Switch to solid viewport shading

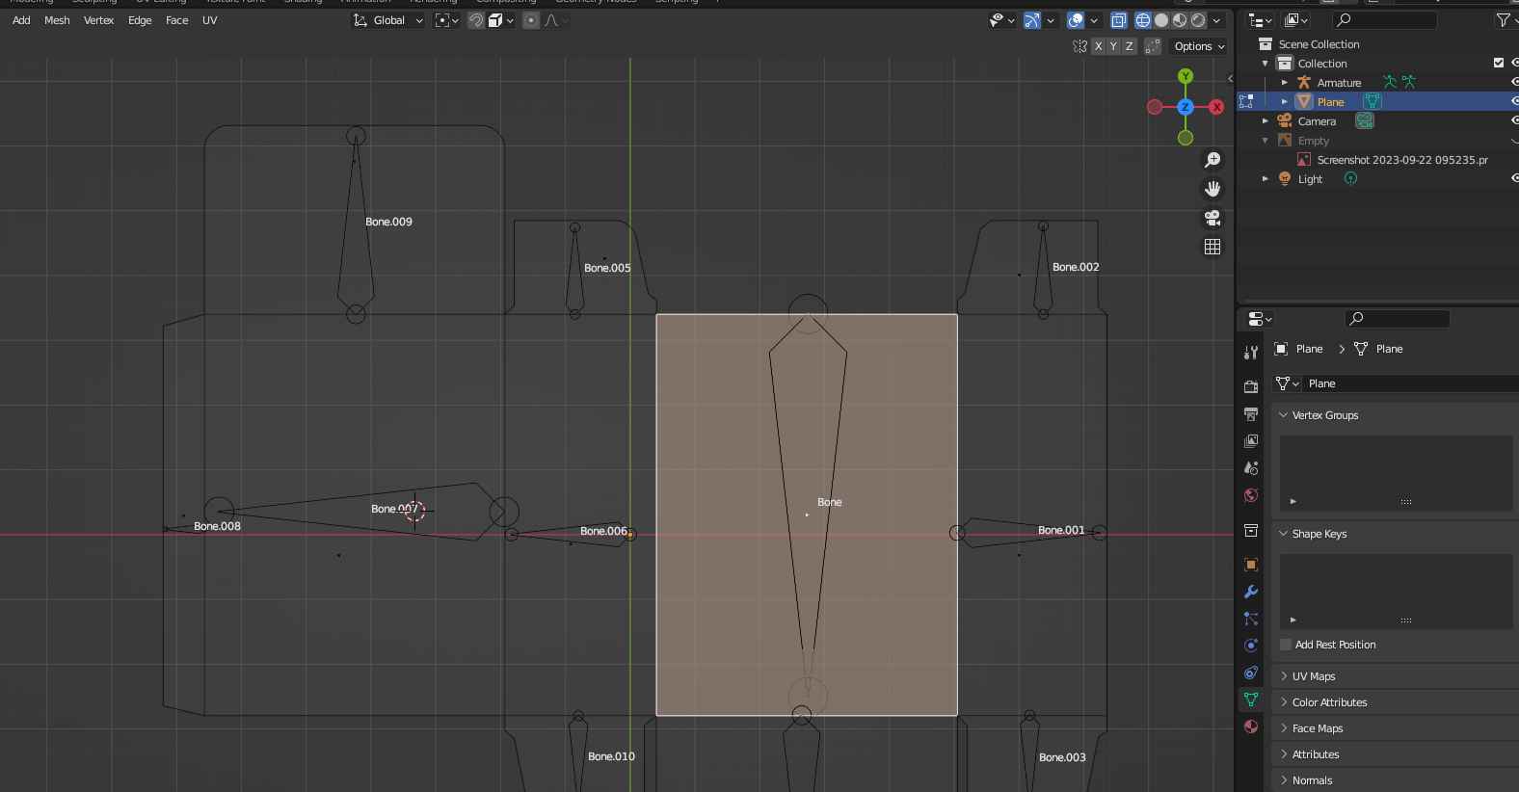1161,20
